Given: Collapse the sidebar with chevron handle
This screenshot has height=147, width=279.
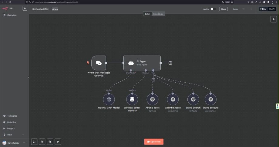Looking at the screenshot, I should [x=29, y=77].
